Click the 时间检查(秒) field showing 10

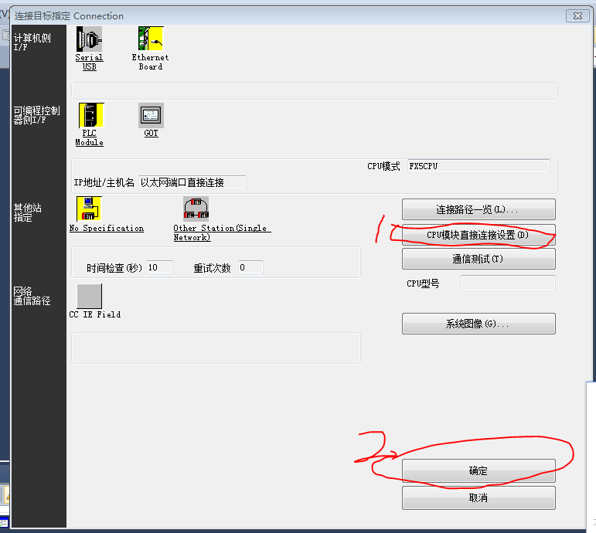(x=160, y=267)
